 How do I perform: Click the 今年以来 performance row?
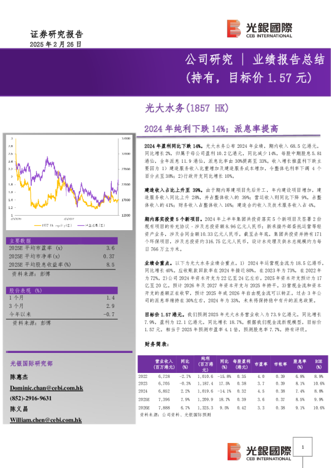(62, 314)
